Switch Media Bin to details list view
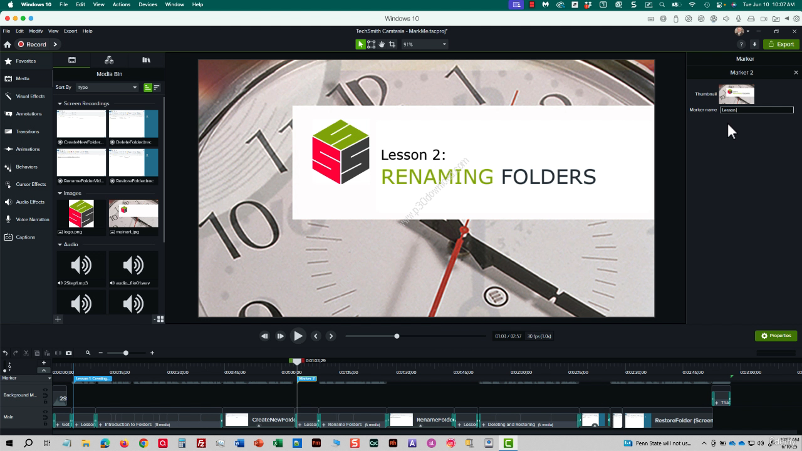 coord(157,88)
